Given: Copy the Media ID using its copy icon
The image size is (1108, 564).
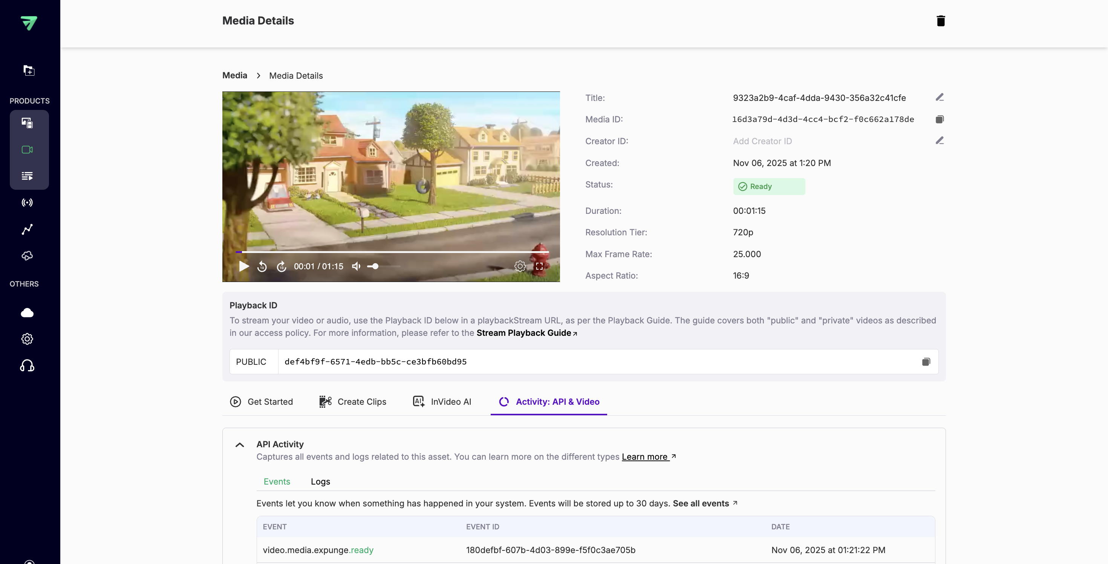Looking at the screenshot, I should pyautogui.click(x=940, y=119).
